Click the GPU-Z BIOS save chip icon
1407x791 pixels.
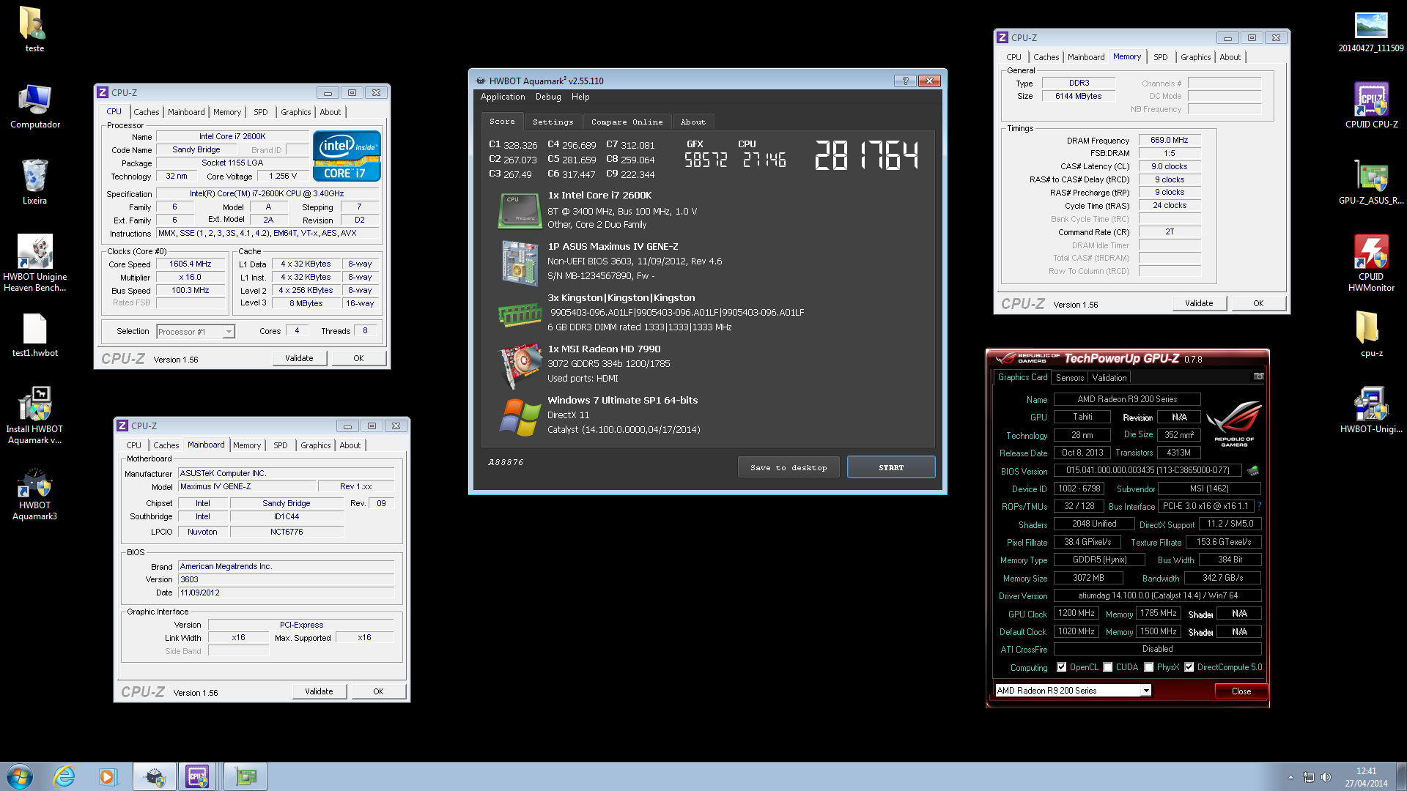coord(1253,470)
